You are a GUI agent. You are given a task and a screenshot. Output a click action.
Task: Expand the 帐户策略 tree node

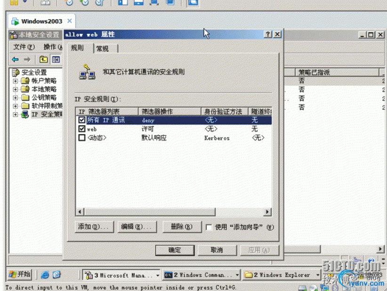tap(15, 80)
